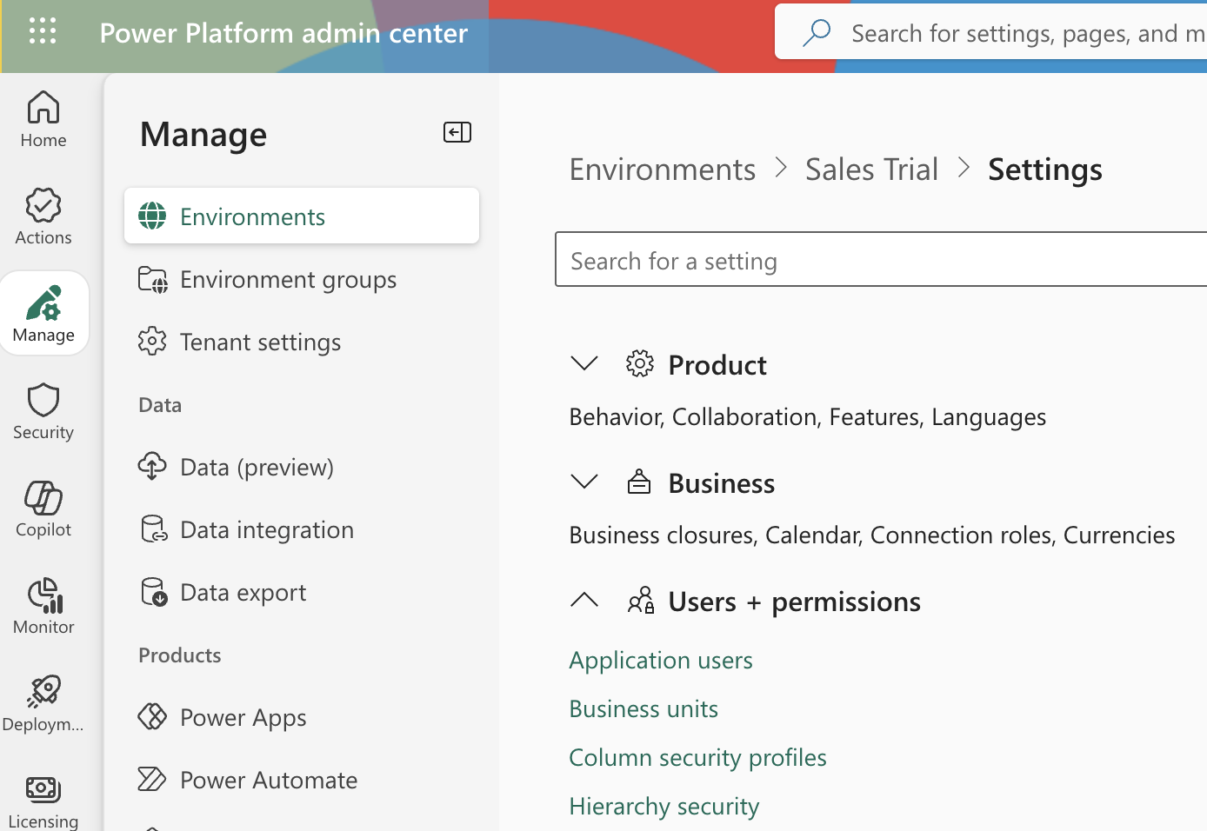The height and width of the screenshot is (831, 1207).
Task: Click the Search for a setting field
Action: pos(878,261)
